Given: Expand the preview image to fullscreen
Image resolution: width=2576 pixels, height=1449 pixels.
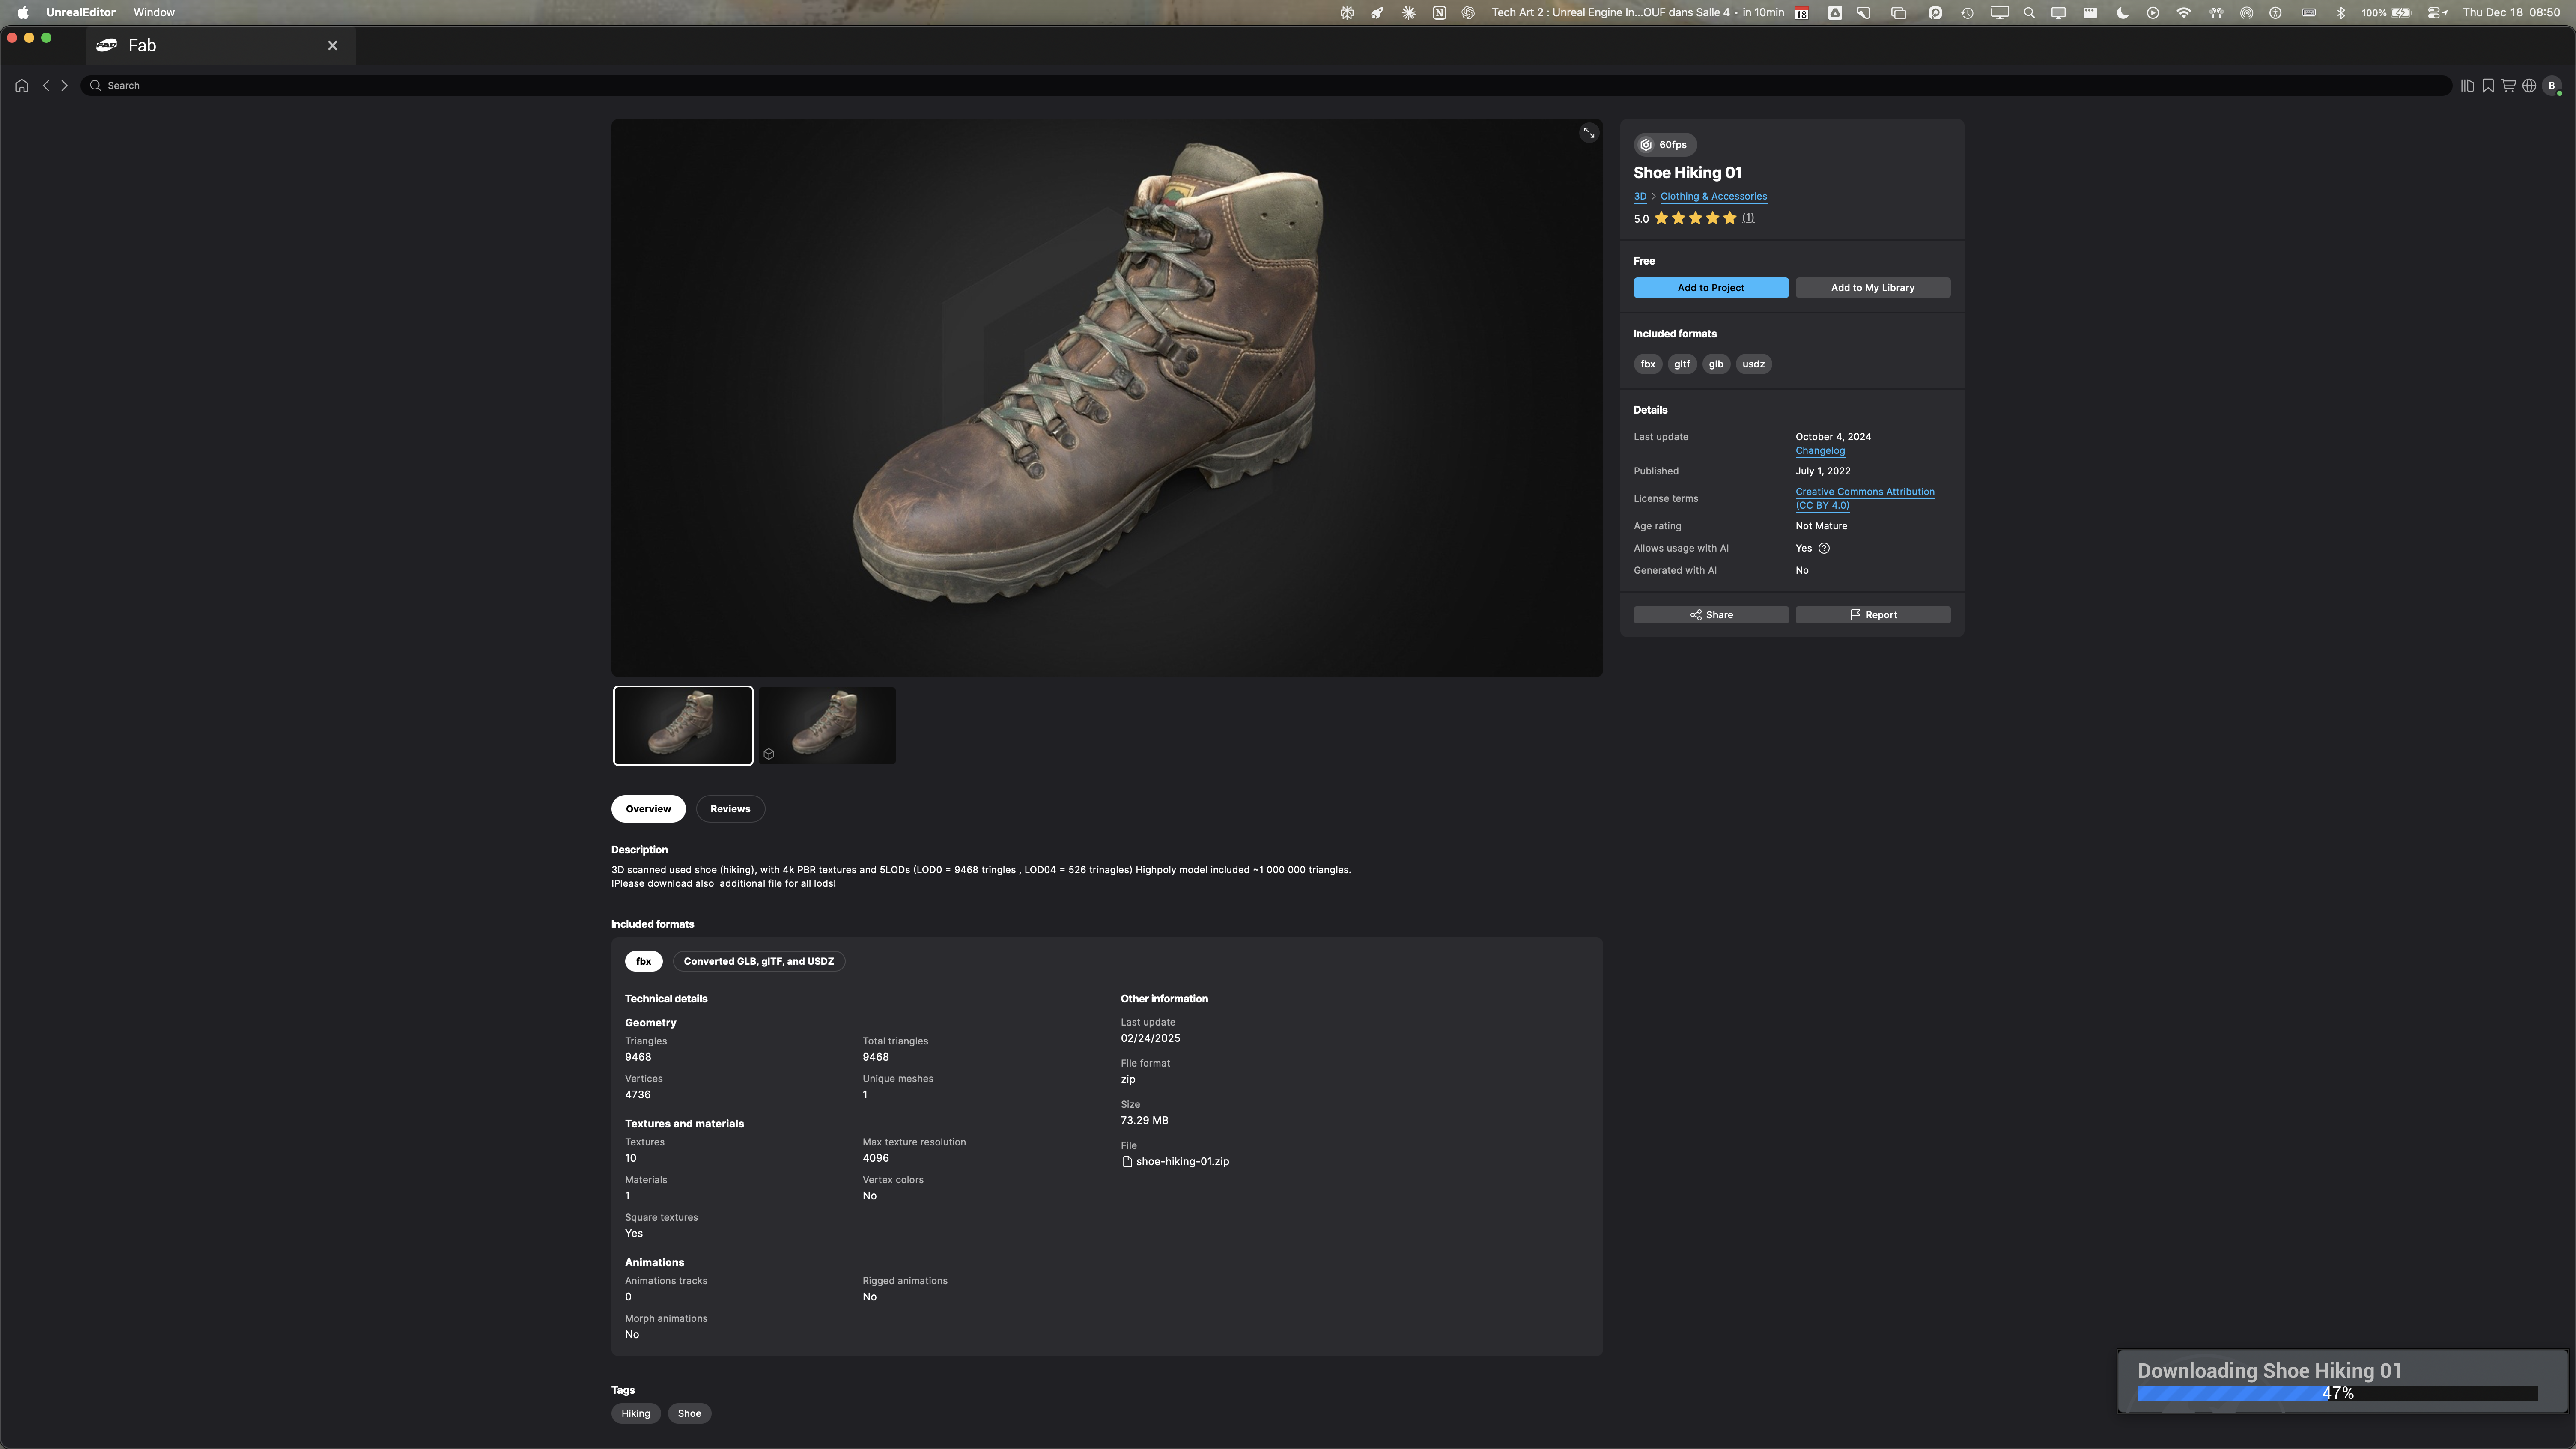Looking at the screenshot, I should (x=1589, y=133).
